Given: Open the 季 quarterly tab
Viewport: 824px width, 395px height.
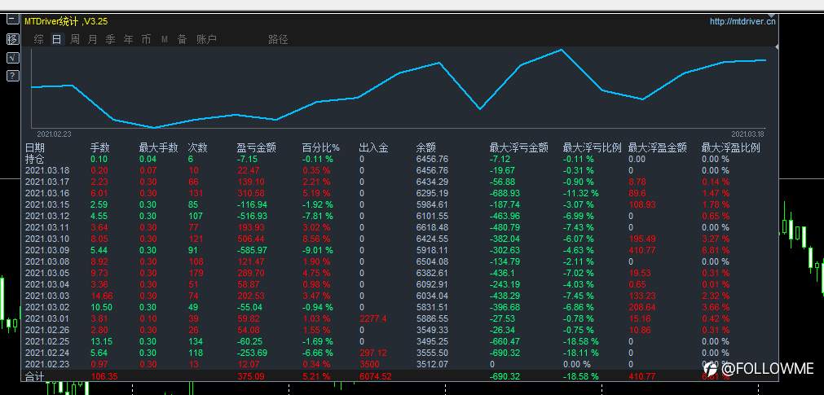Looking at the screenshot, I should click(110, 39).
